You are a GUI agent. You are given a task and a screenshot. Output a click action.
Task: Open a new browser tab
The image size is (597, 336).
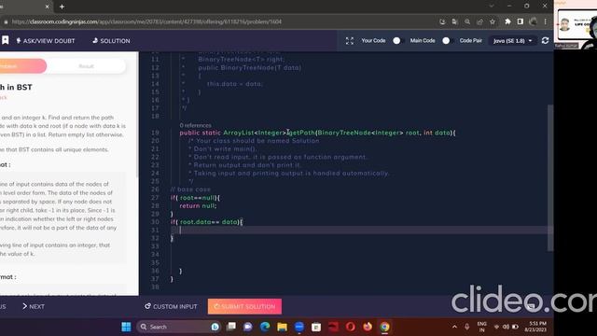click(62, 7)
